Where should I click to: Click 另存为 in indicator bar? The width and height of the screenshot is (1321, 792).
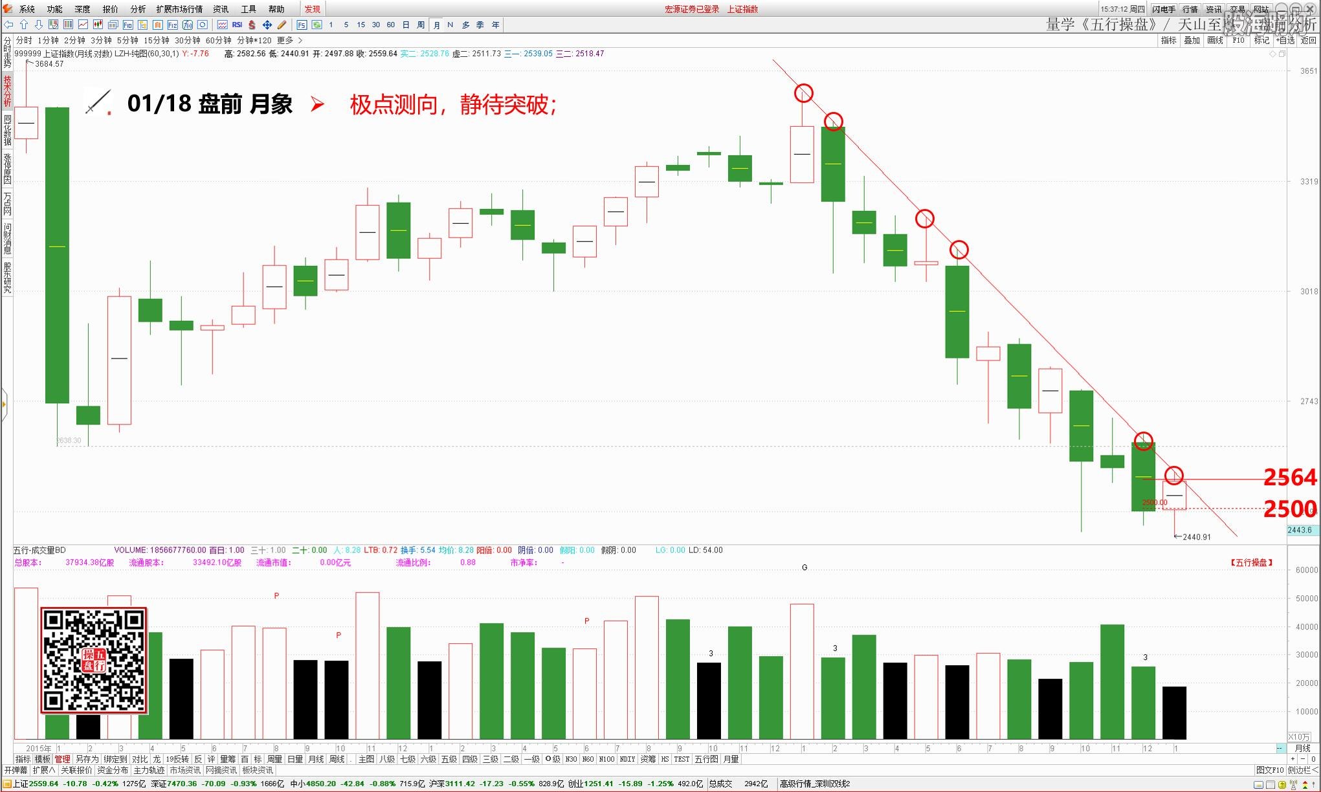[87, 759]
